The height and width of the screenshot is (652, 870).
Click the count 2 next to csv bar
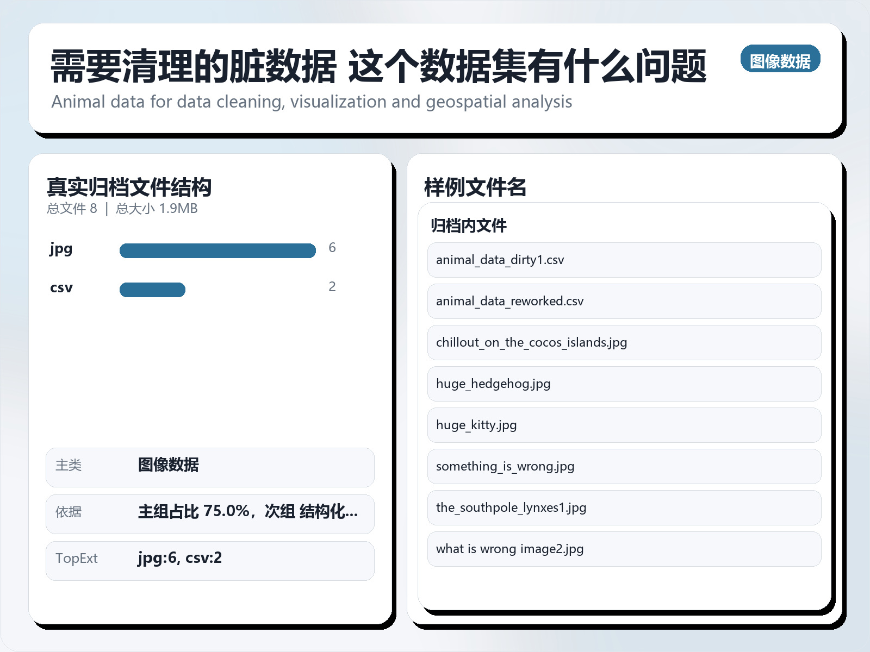pyautogui.click(x=332, y=286)
